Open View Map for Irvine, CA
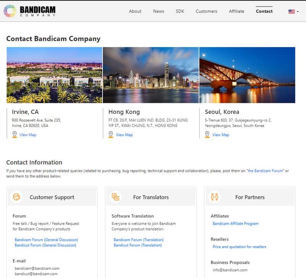The height and width of the screenshot is (278, 306). pos(28,135)
